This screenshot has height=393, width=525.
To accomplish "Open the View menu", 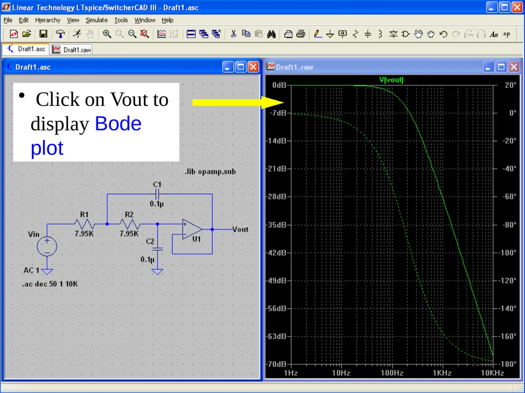I will click(x=73, y=20).
